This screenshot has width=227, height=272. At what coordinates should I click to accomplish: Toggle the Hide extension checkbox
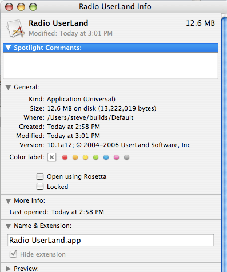click(13, 254)
